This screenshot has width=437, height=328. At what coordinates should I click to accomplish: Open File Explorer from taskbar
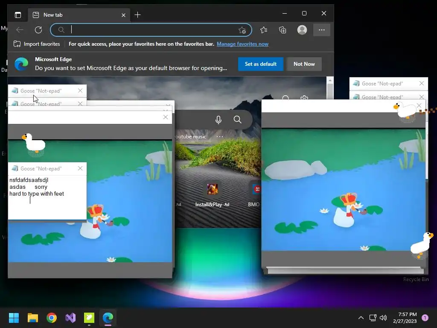(32, 318)
